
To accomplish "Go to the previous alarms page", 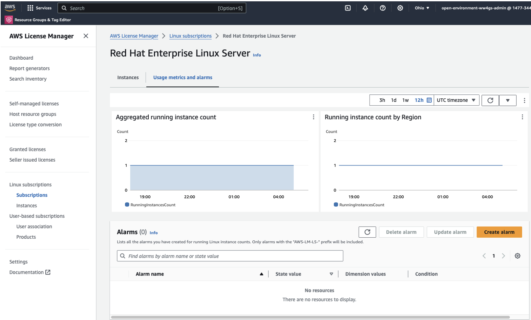I will tap(484, 256).
